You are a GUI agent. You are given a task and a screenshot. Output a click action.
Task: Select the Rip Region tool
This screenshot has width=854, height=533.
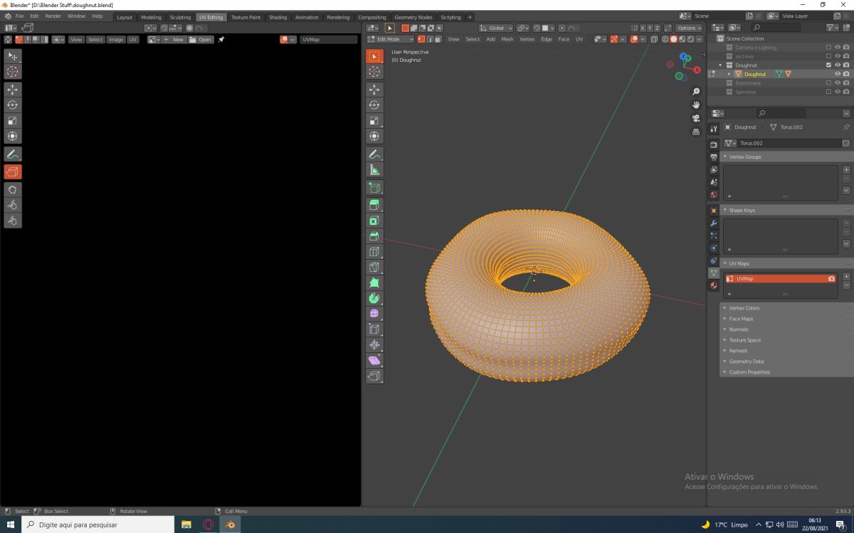click(x=374, y=376)
